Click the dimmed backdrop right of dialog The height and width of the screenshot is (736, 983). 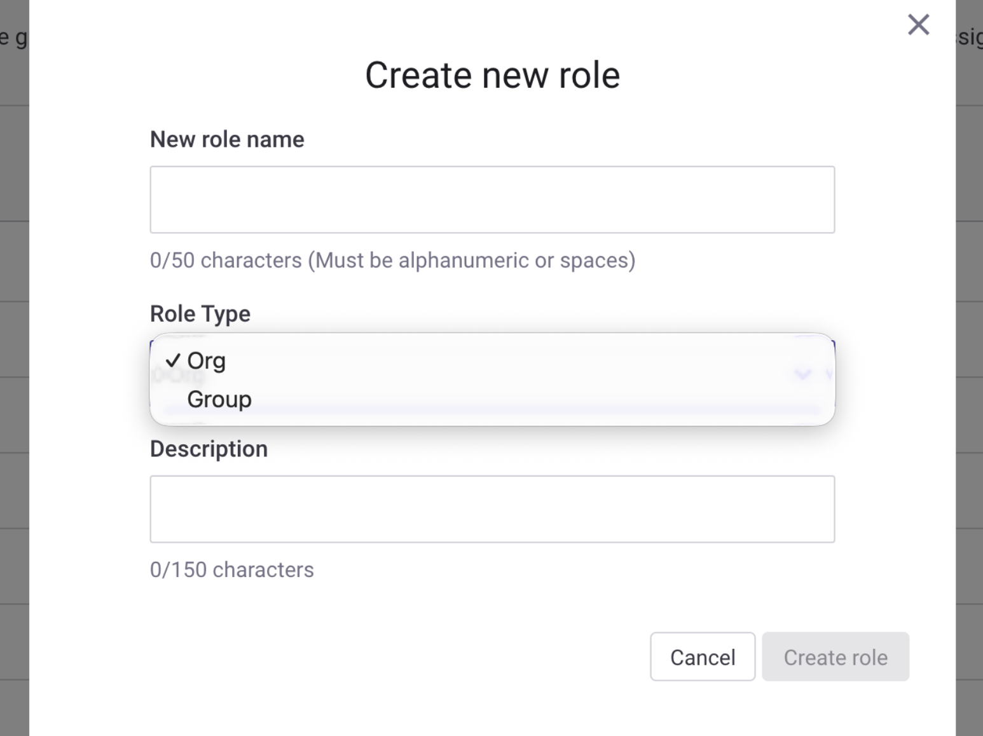[x=969, y=381]
